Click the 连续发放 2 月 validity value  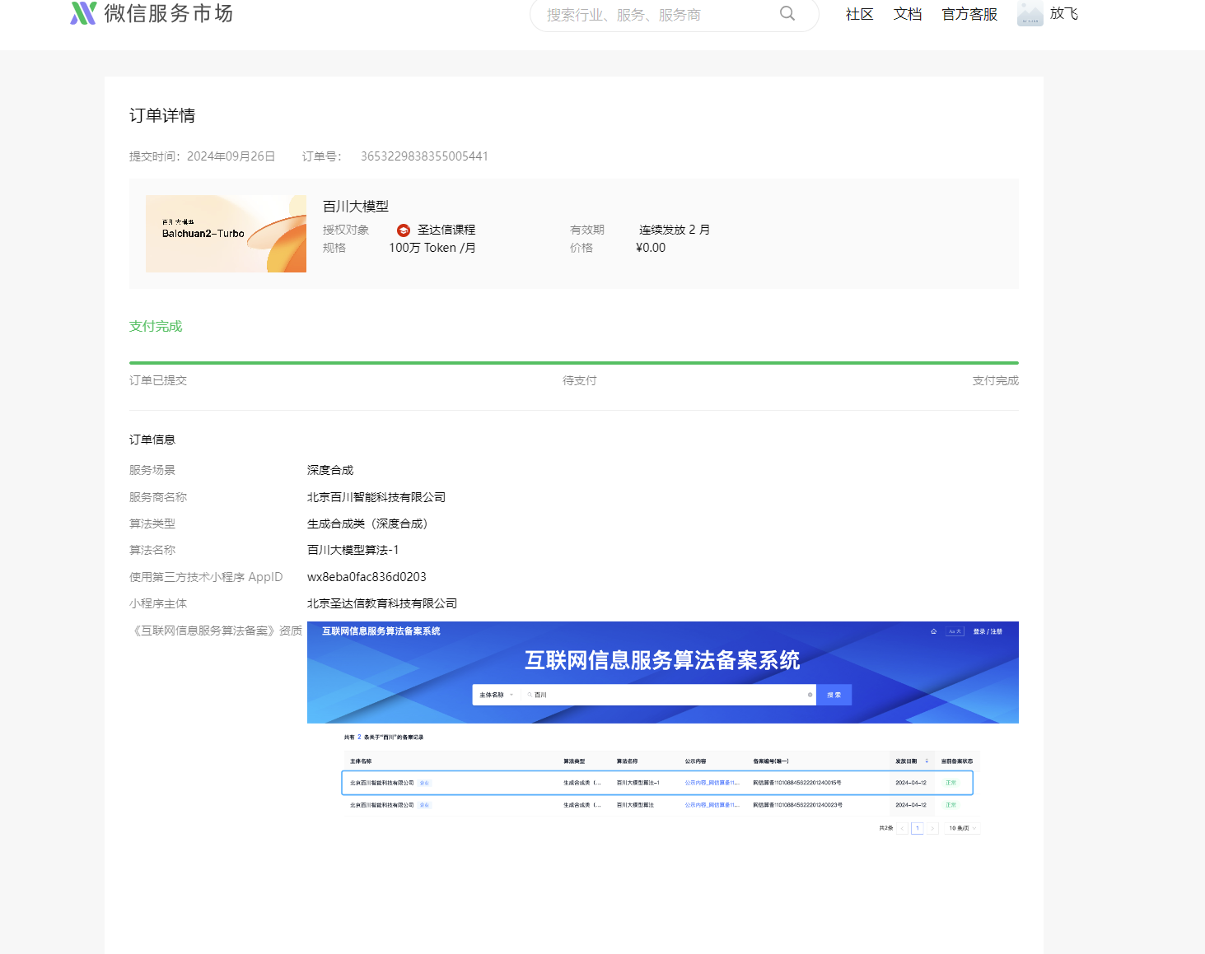coord(675,230)
